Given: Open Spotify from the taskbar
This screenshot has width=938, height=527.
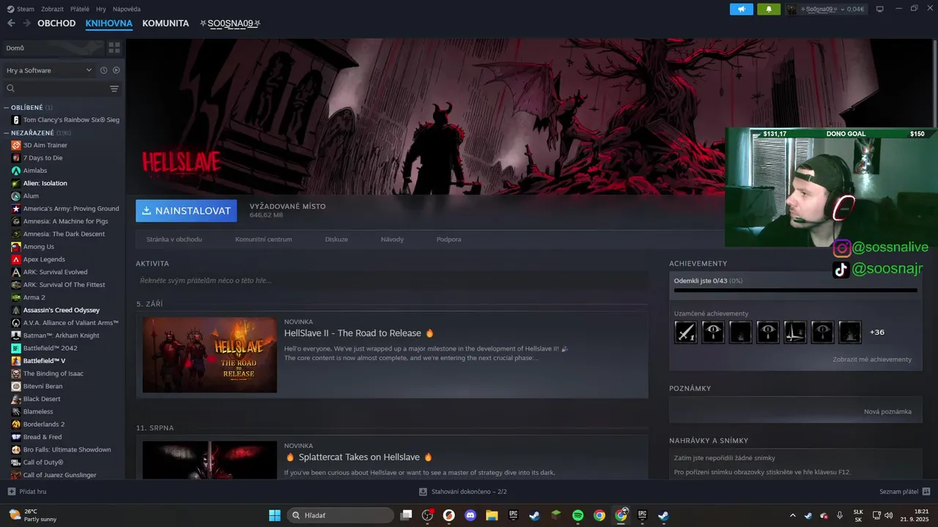Looking at the screenshot, I should (577, 515).
